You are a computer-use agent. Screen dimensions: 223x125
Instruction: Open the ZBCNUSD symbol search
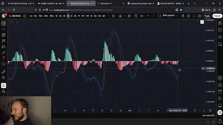(15, 16)
